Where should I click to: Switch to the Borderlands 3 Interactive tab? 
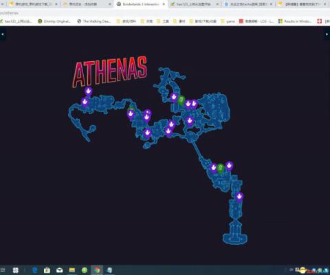(141, 4)
